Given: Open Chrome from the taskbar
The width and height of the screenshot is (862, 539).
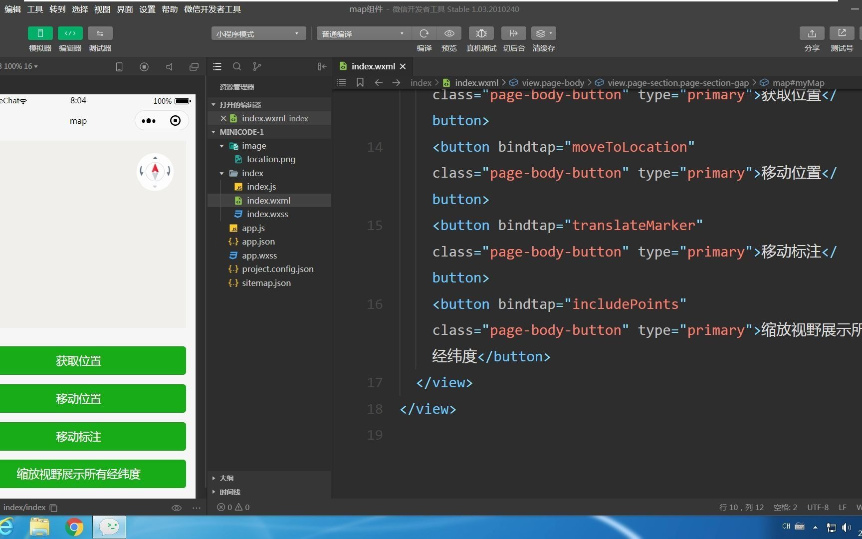Looking at the screenshot, I should (x=74, y=527).
